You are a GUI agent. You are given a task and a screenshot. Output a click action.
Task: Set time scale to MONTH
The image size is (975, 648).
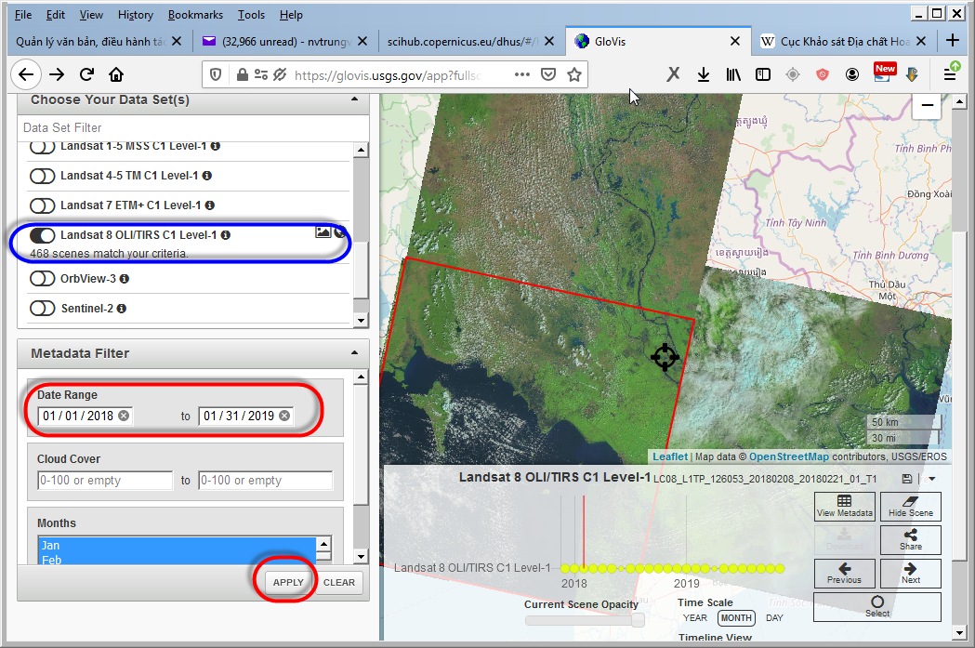tap(736, 618)
